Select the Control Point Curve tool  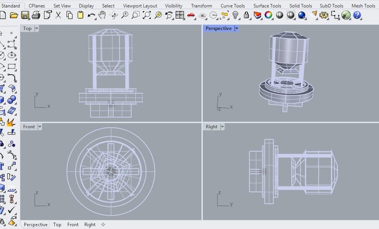[x=12, y=44]
